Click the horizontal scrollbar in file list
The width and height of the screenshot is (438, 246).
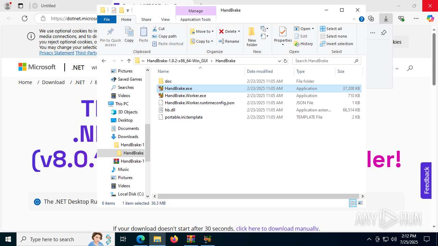point(258,196)
